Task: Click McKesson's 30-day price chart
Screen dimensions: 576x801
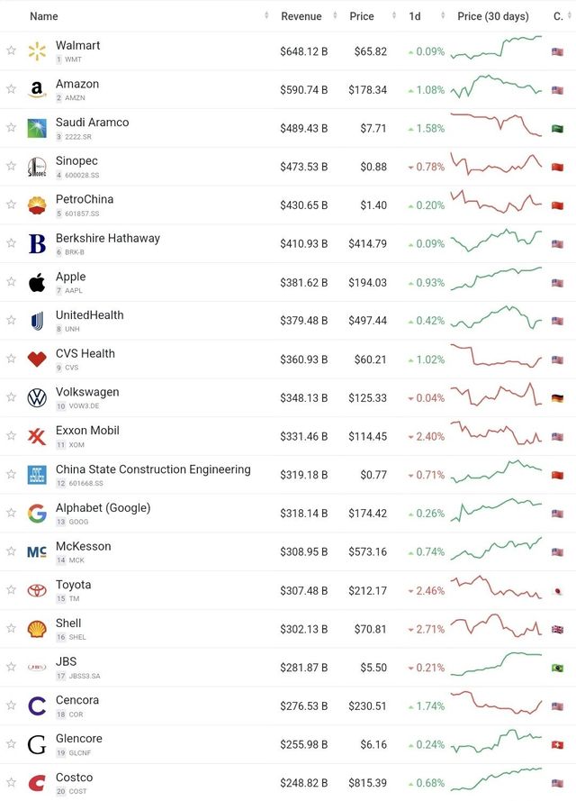Action: 497,551
